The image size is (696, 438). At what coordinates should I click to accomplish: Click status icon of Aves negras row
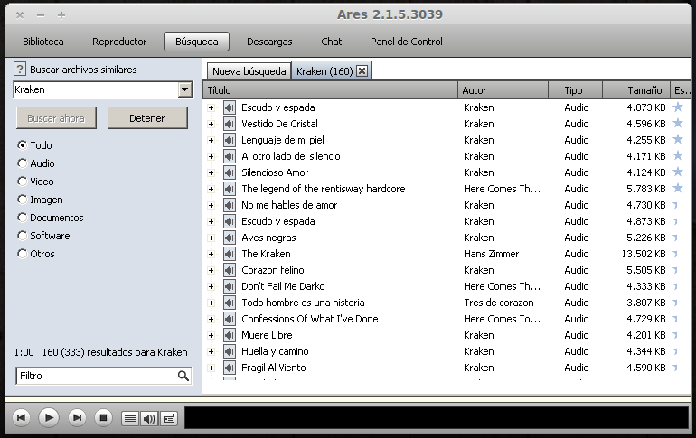coord(675,238)
